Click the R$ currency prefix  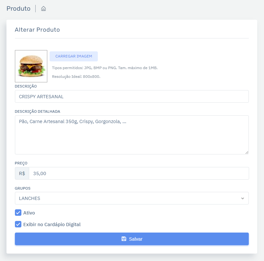pyautogui.click(x=22, y=173)
